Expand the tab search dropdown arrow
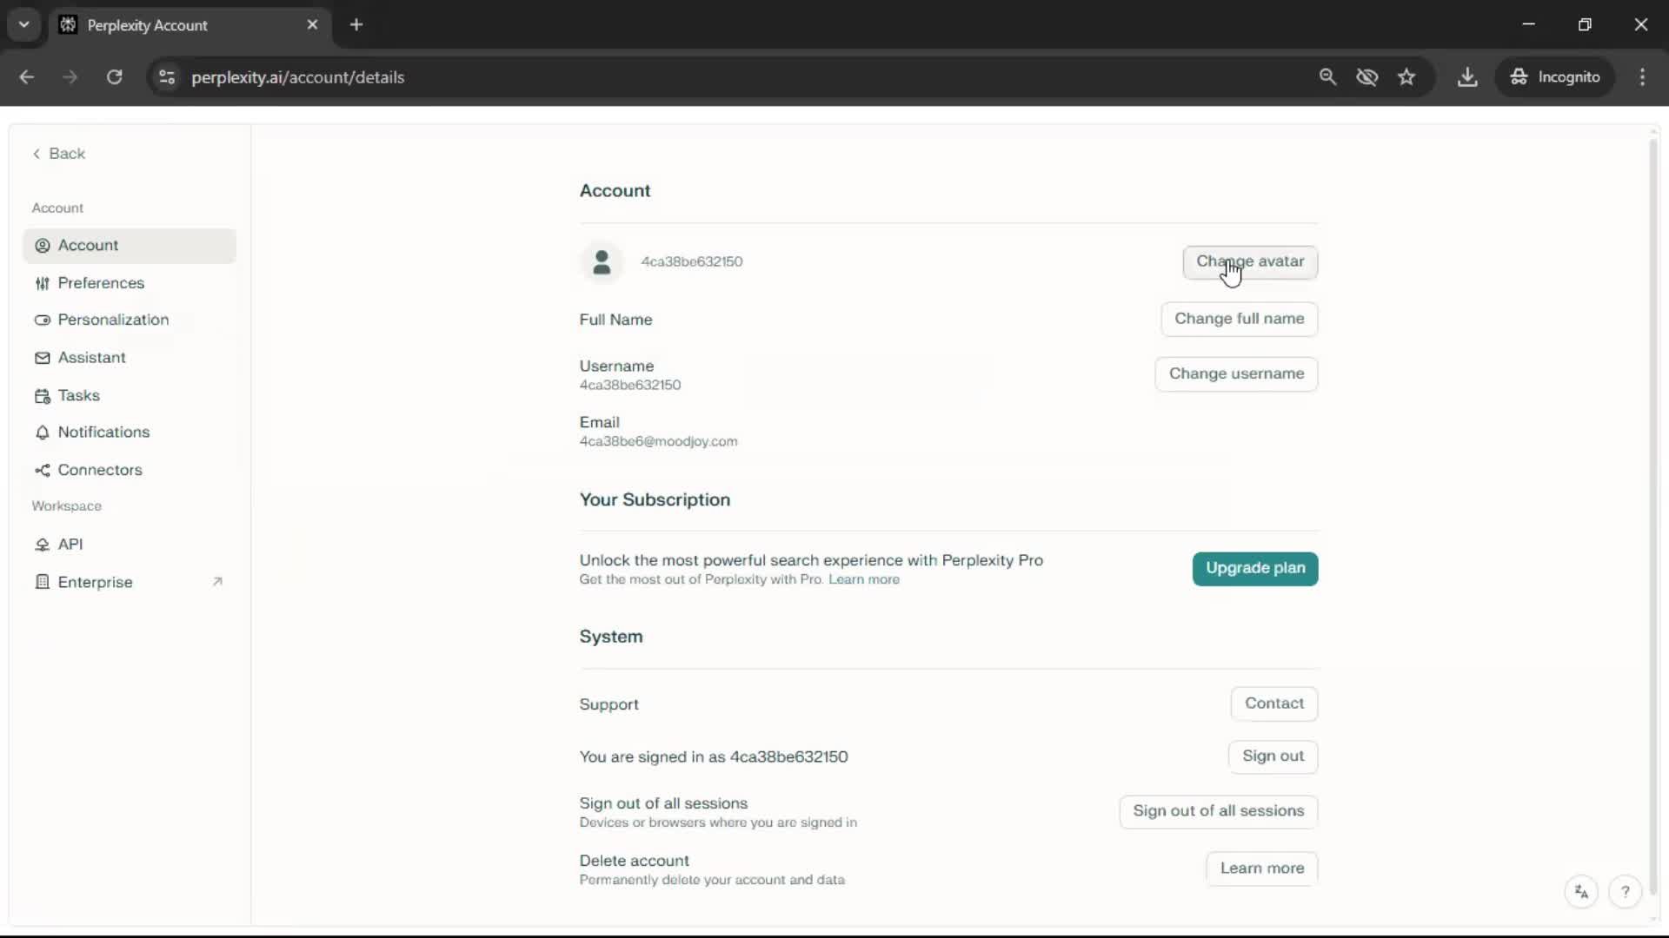 pos(23,24)
